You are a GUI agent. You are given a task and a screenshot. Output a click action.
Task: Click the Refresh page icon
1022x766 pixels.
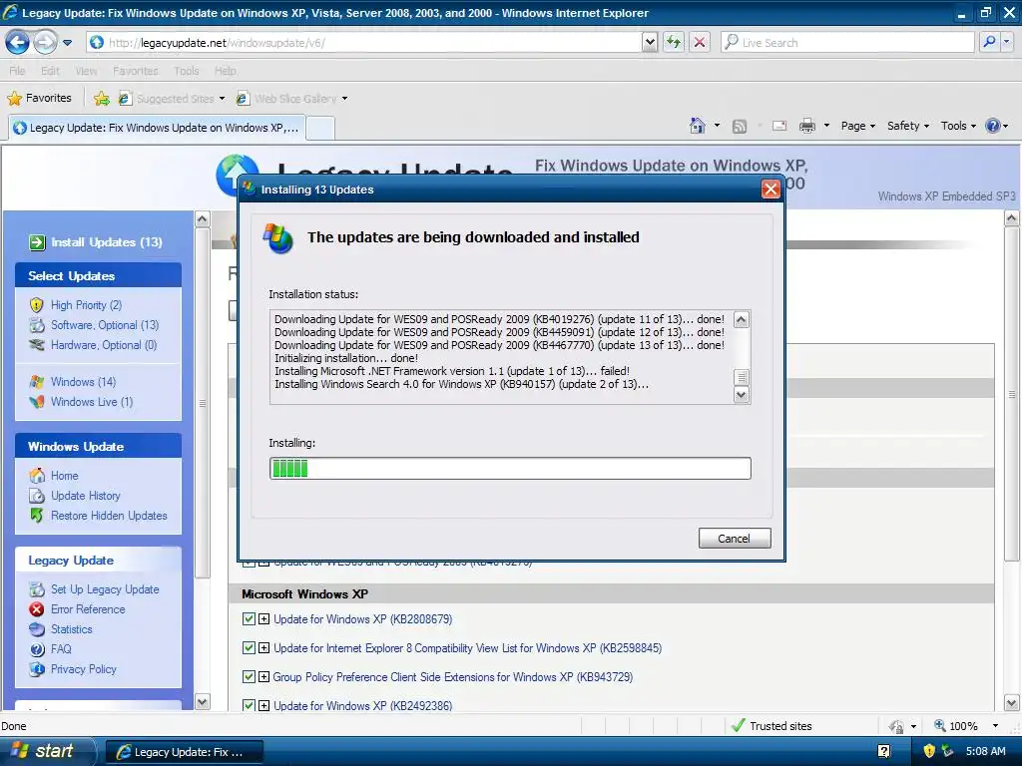pos(674,43)
